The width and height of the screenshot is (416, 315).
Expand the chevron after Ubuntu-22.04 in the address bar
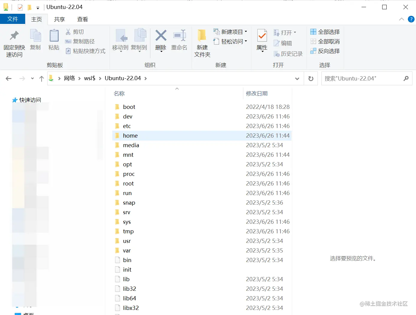146,78
